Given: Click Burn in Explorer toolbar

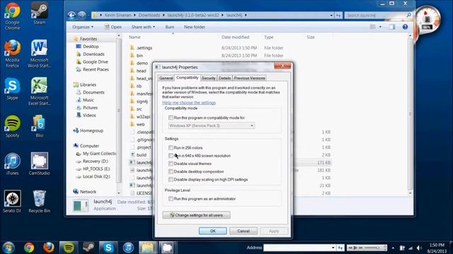Looking at the screenshot, I should (x=170, y=27).
